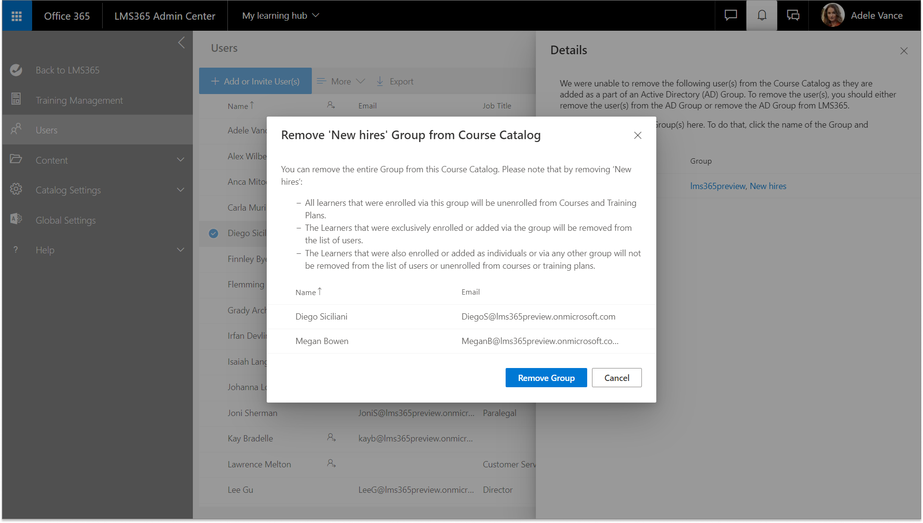Click the Export download icon
Viewport: 923px width, 523px height.
[380, 81]
